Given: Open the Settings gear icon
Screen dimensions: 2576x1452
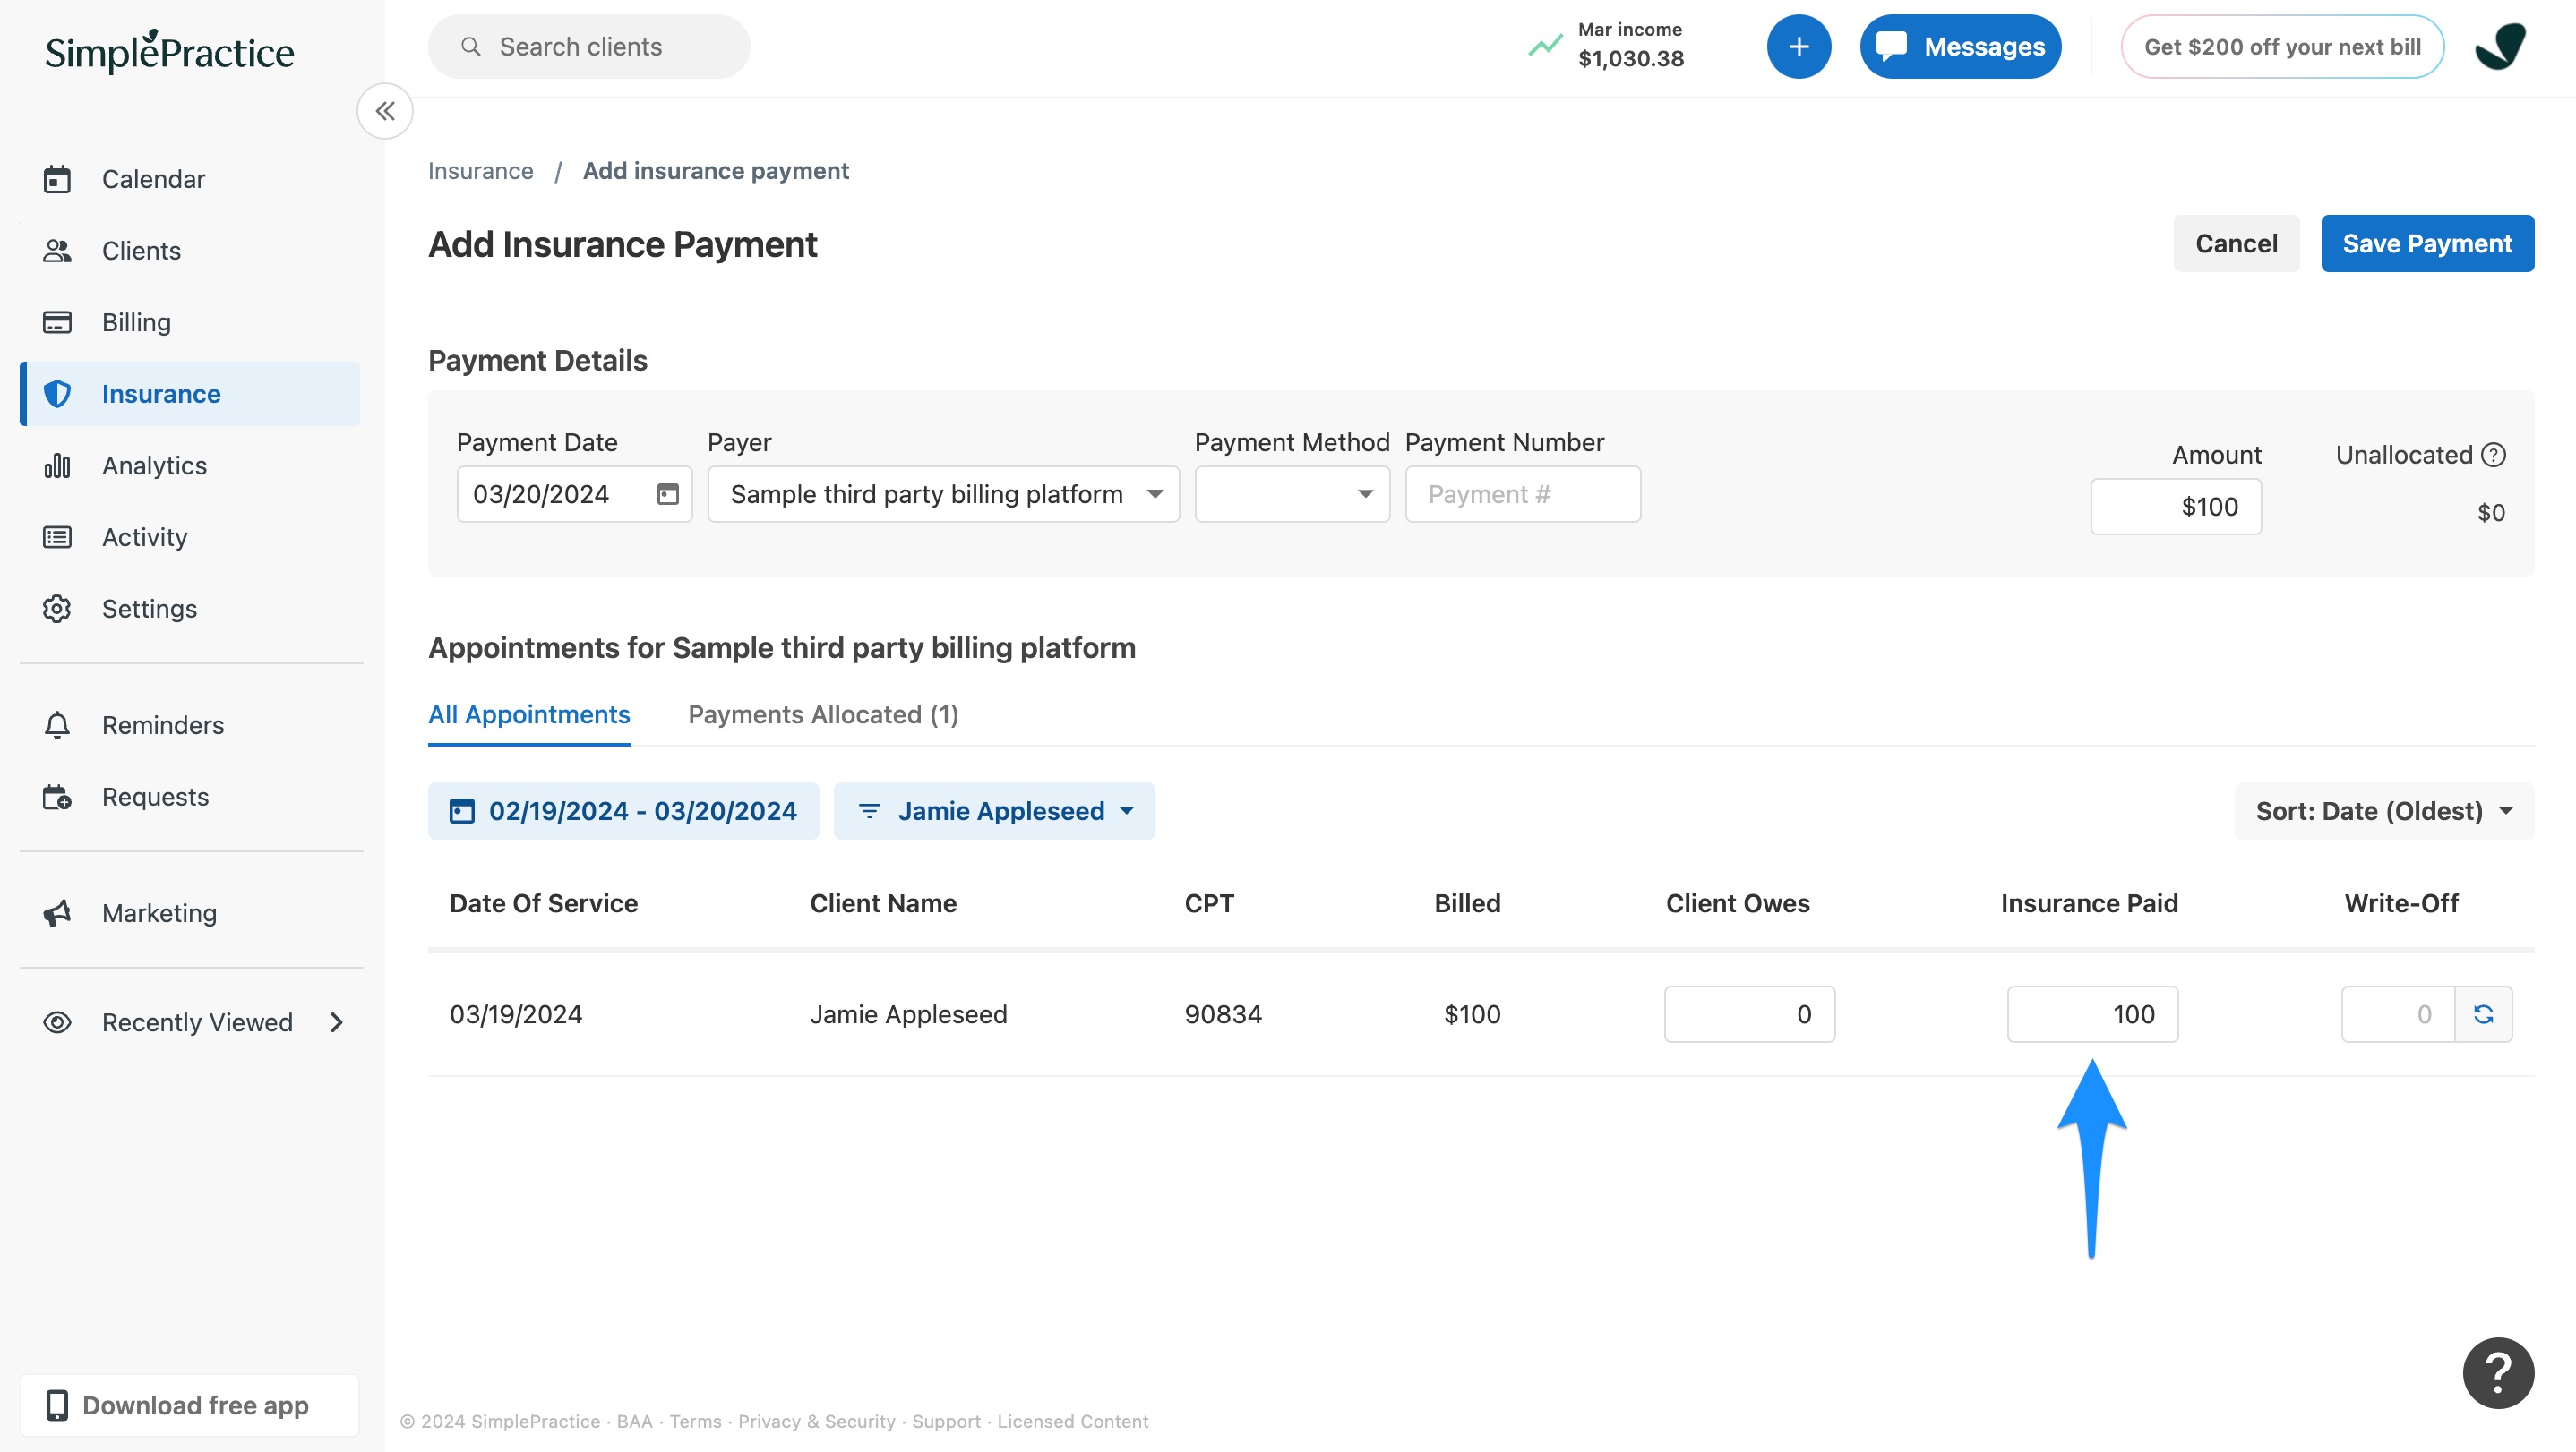Looking at the screenshot, I should (57, 609).
